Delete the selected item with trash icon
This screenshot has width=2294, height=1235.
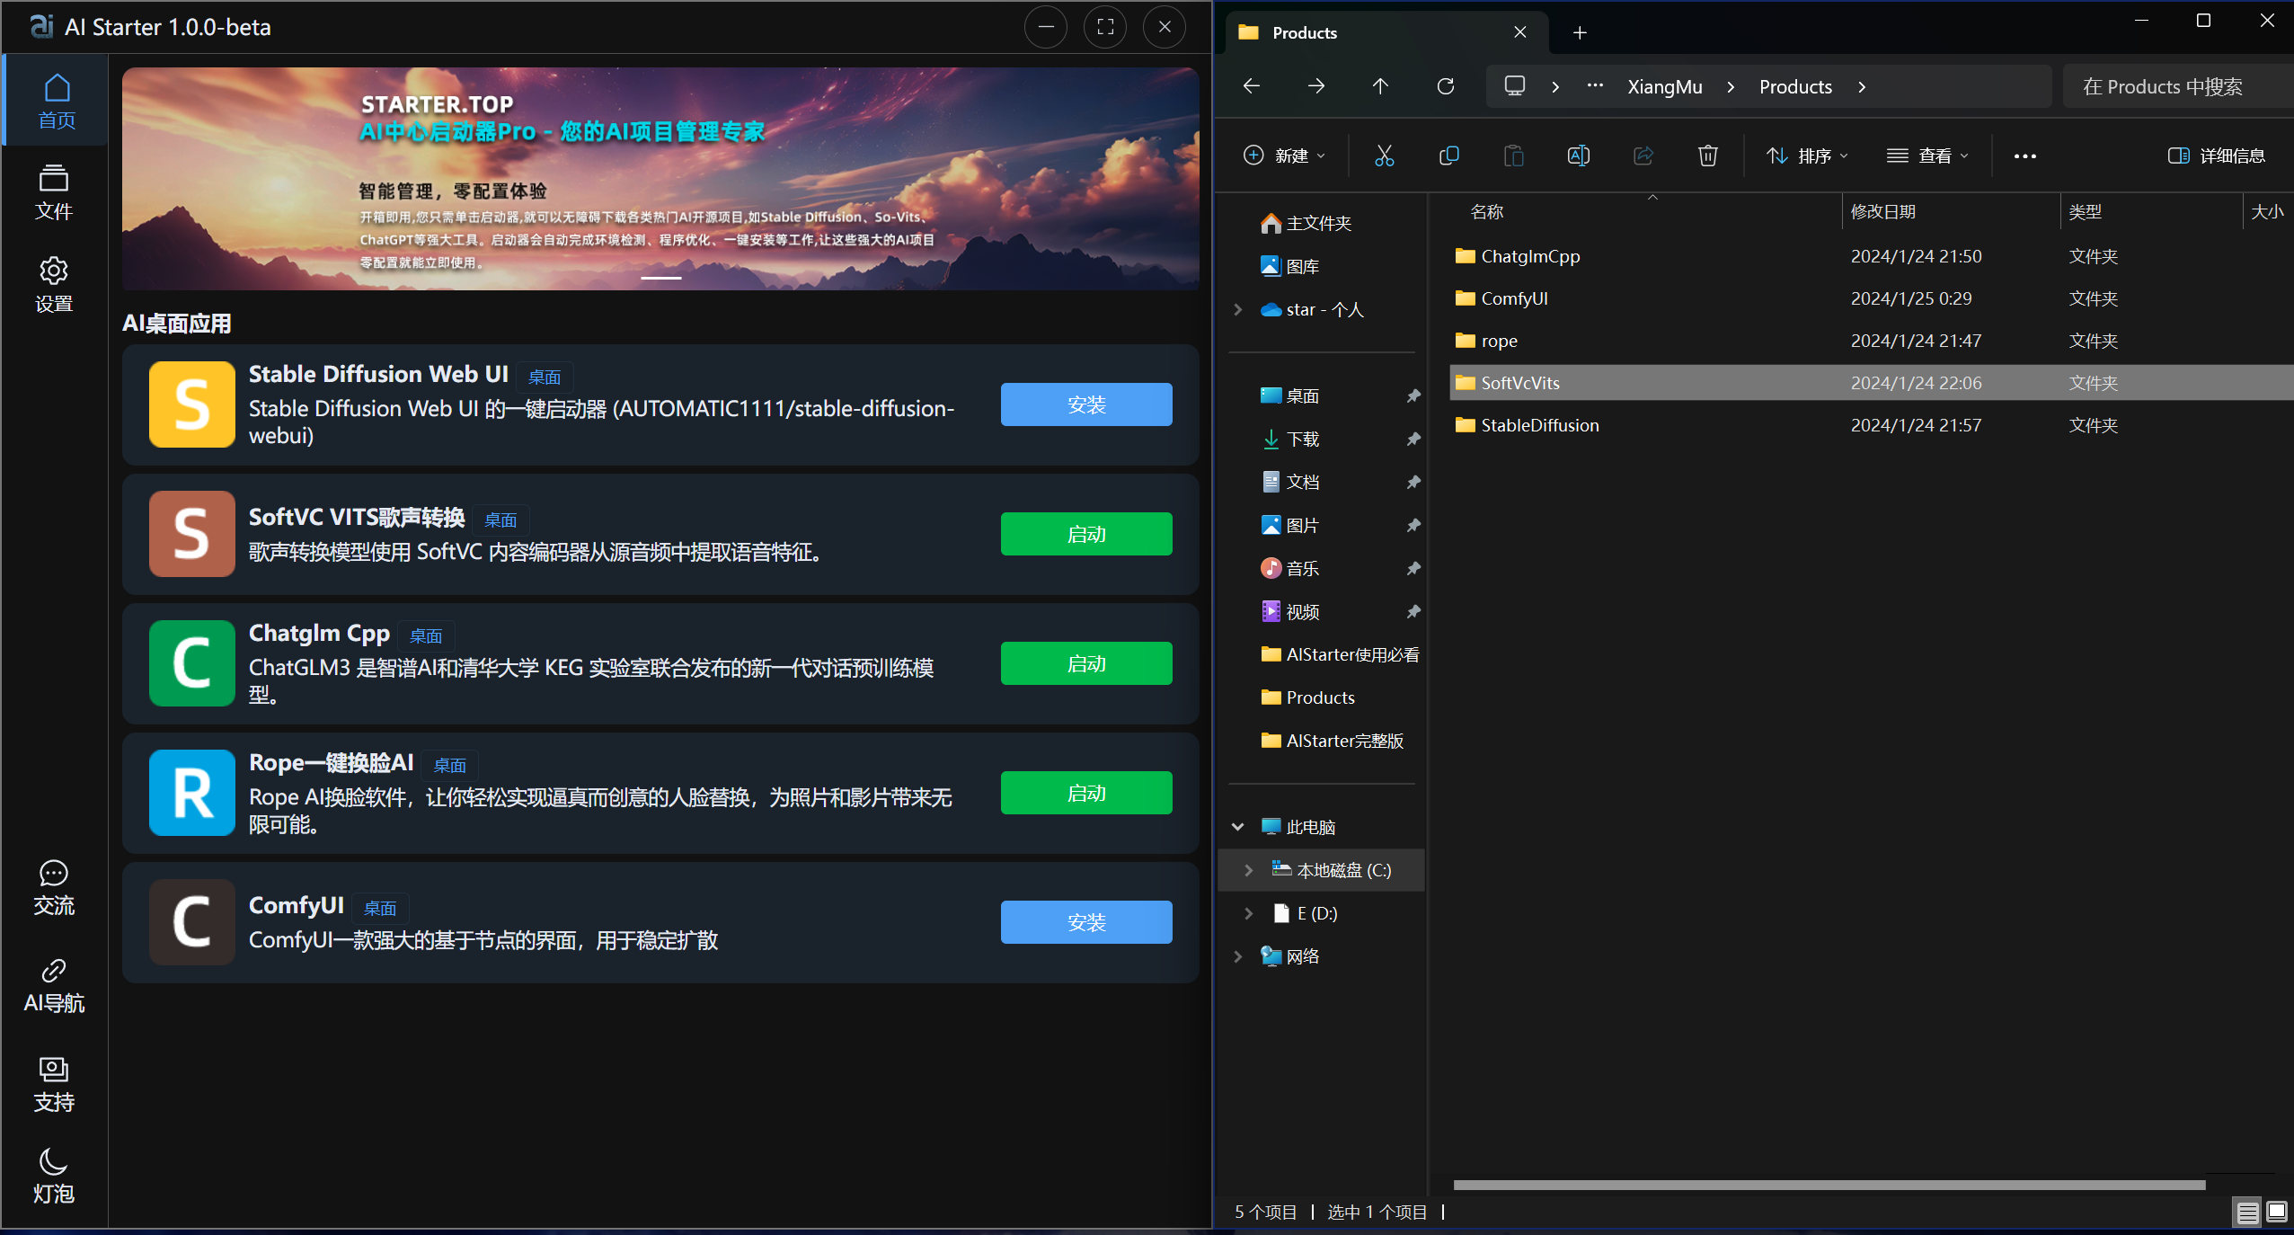pos(1708,156)
